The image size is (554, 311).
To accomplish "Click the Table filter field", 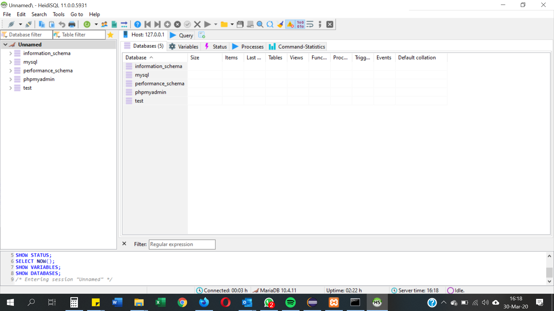I will (79, 35).
